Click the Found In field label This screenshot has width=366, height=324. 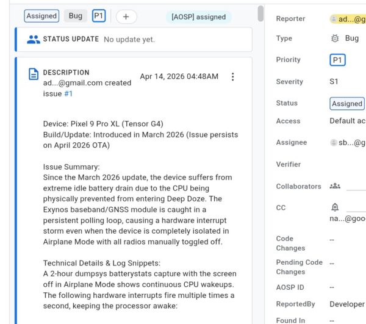pyautogui.click(x=290, y=320)
